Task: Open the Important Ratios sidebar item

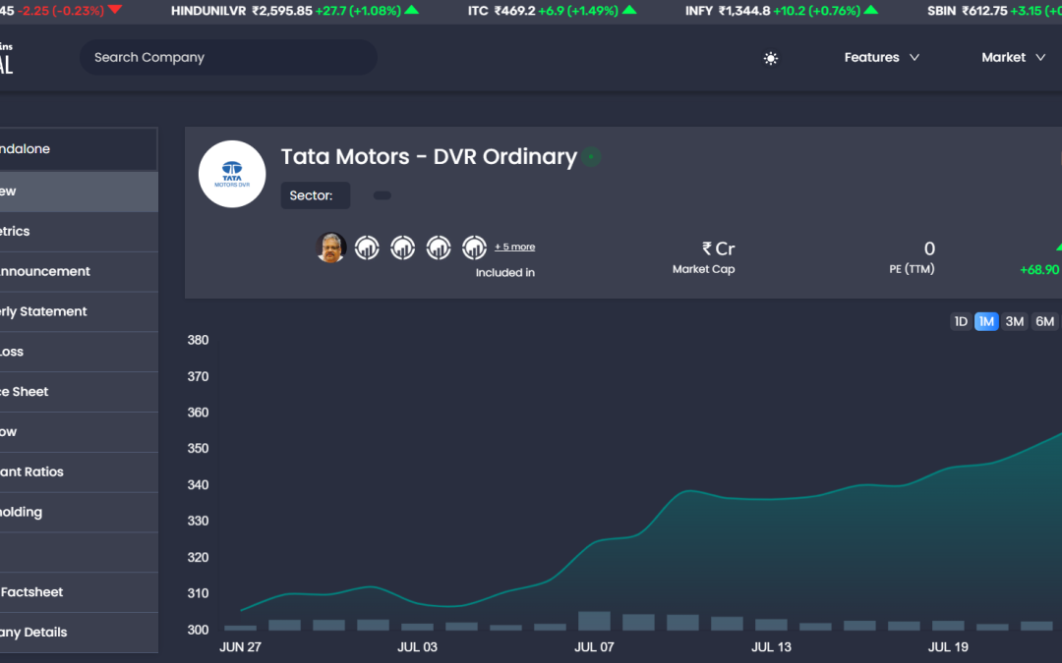Action: [79, 472]
